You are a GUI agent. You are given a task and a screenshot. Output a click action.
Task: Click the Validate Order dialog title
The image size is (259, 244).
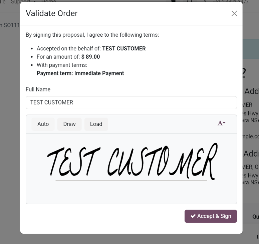52,13
